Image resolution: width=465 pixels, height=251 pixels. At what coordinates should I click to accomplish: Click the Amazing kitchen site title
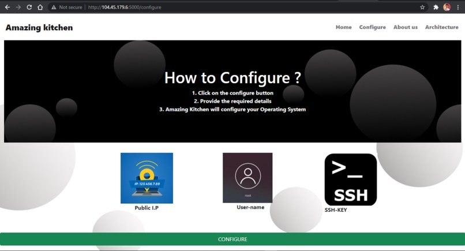(x=39, y=28)
